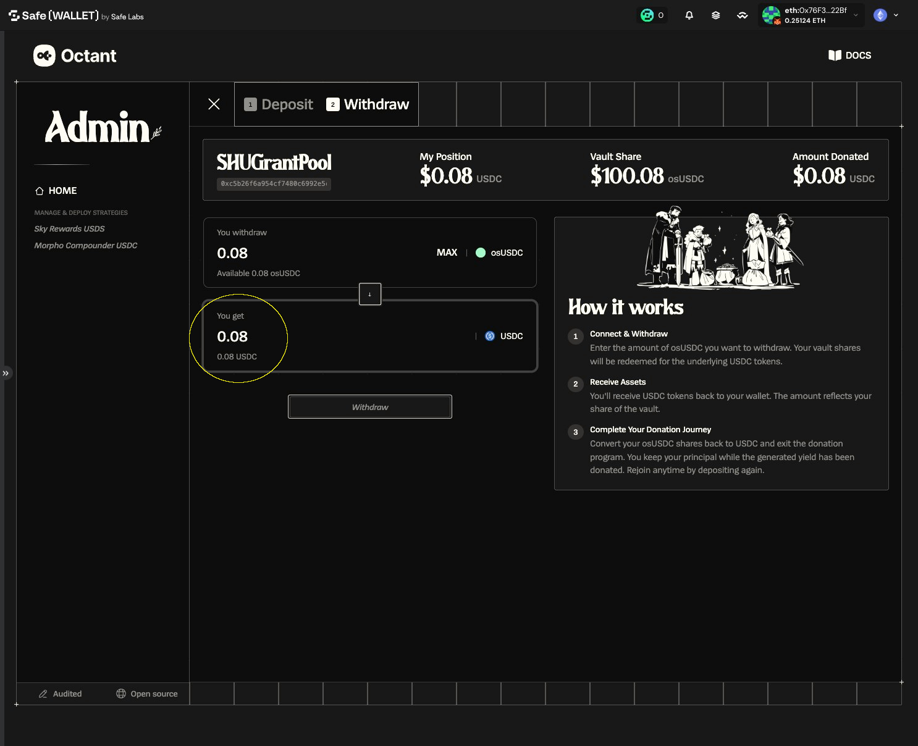The width and height of the screenshot is (918, 746).
Task: Click the DOCS book icon
Action: (835, 56)
